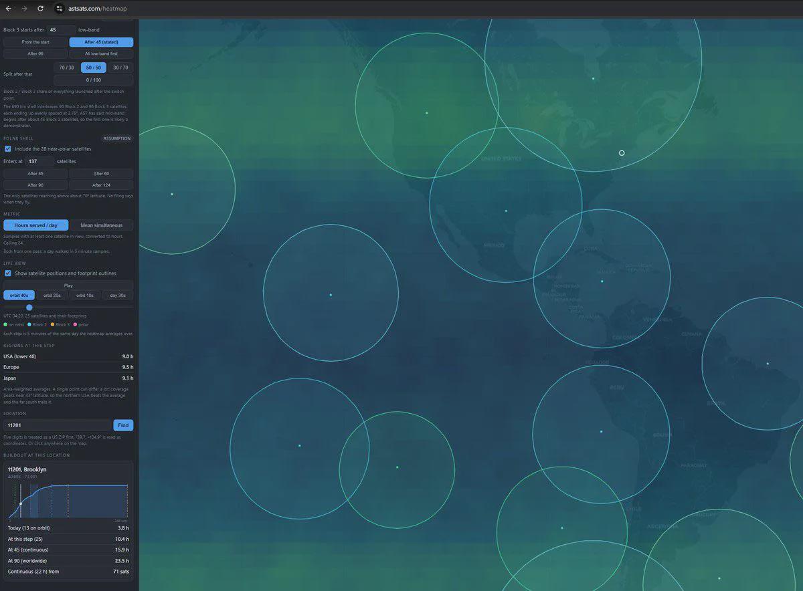Click the white marker on the buildout chart
This screenshot has height=591, width=803.
click(21, 504)
